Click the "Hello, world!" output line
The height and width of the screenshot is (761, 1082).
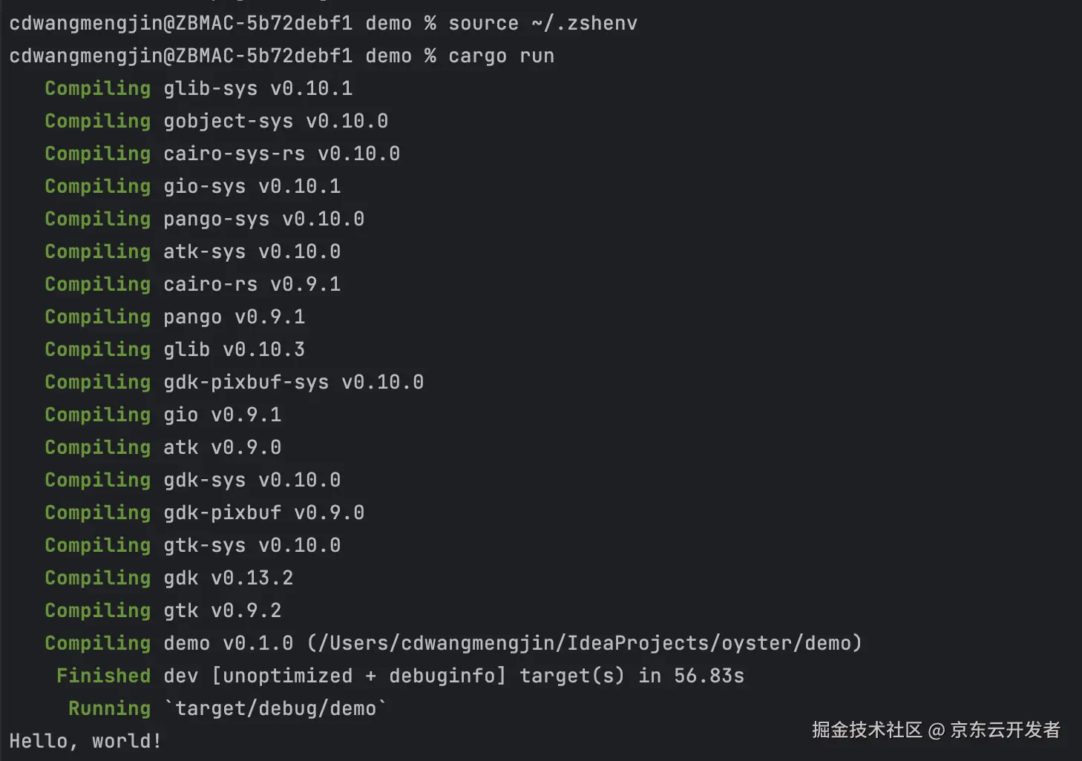tap(85, 741)
